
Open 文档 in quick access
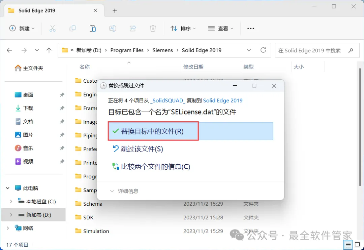pyautogui.click(x=24, y=121)
